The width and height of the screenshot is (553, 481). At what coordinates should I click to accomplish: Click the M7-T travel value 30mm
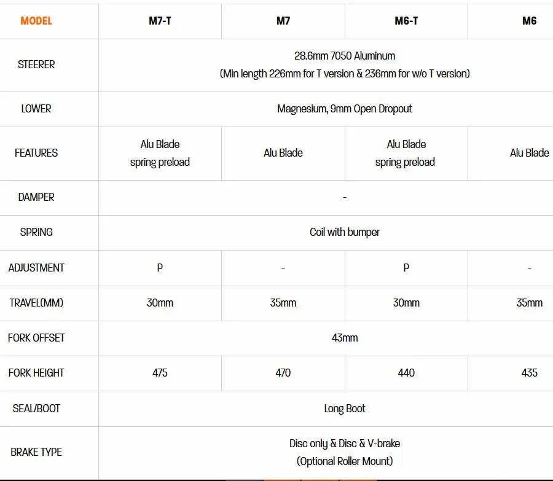click(160, 303)
